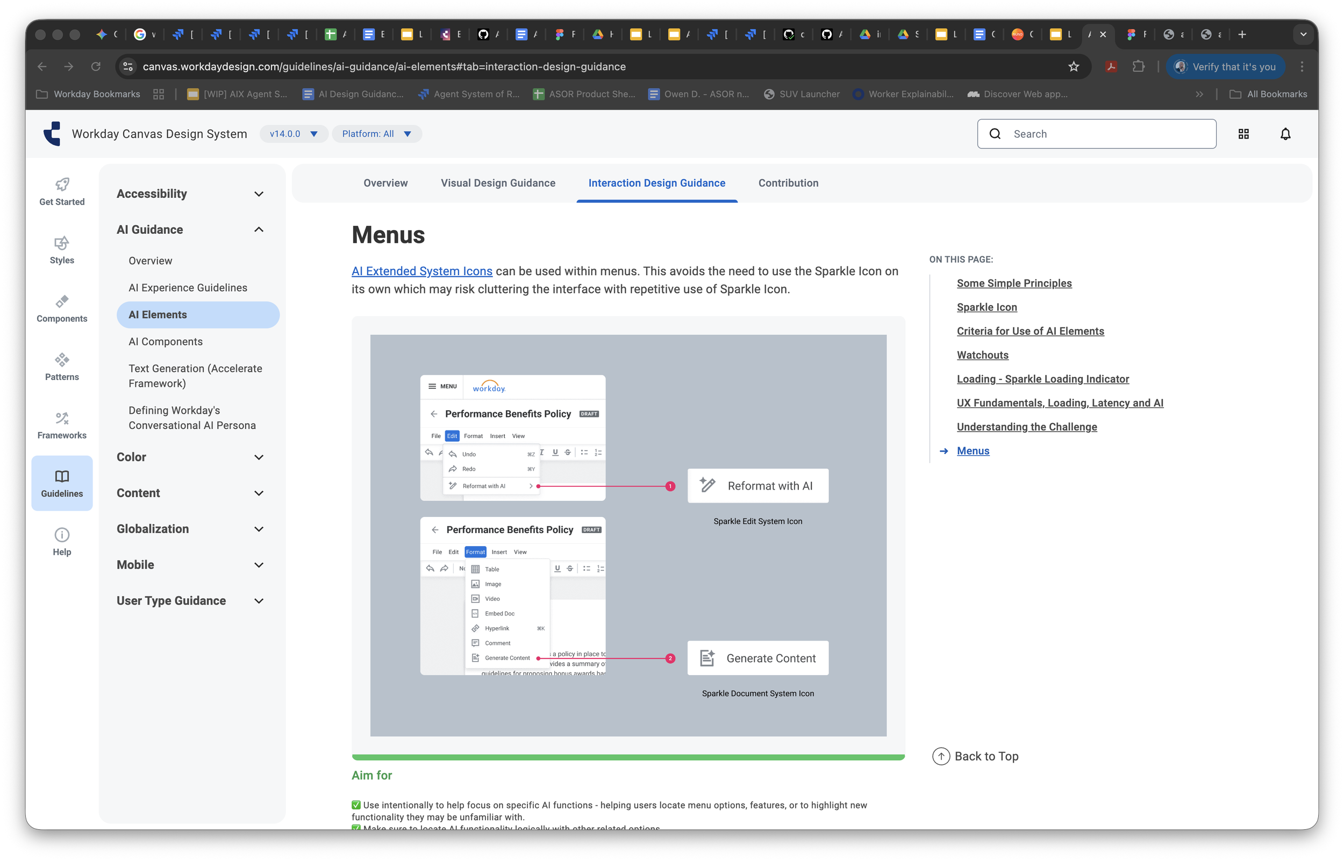Switch to the Overview tab
1344x861 pixels.
click(385, 183)
